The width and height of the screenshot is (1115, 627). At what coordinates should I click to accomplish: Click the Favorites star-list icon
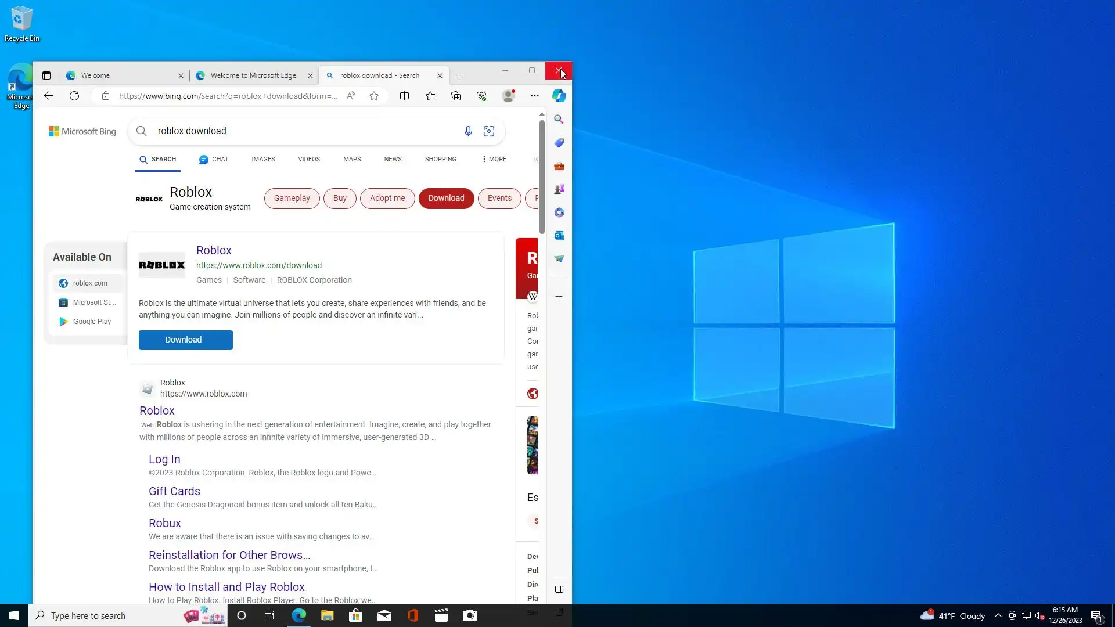click(430, 96)
